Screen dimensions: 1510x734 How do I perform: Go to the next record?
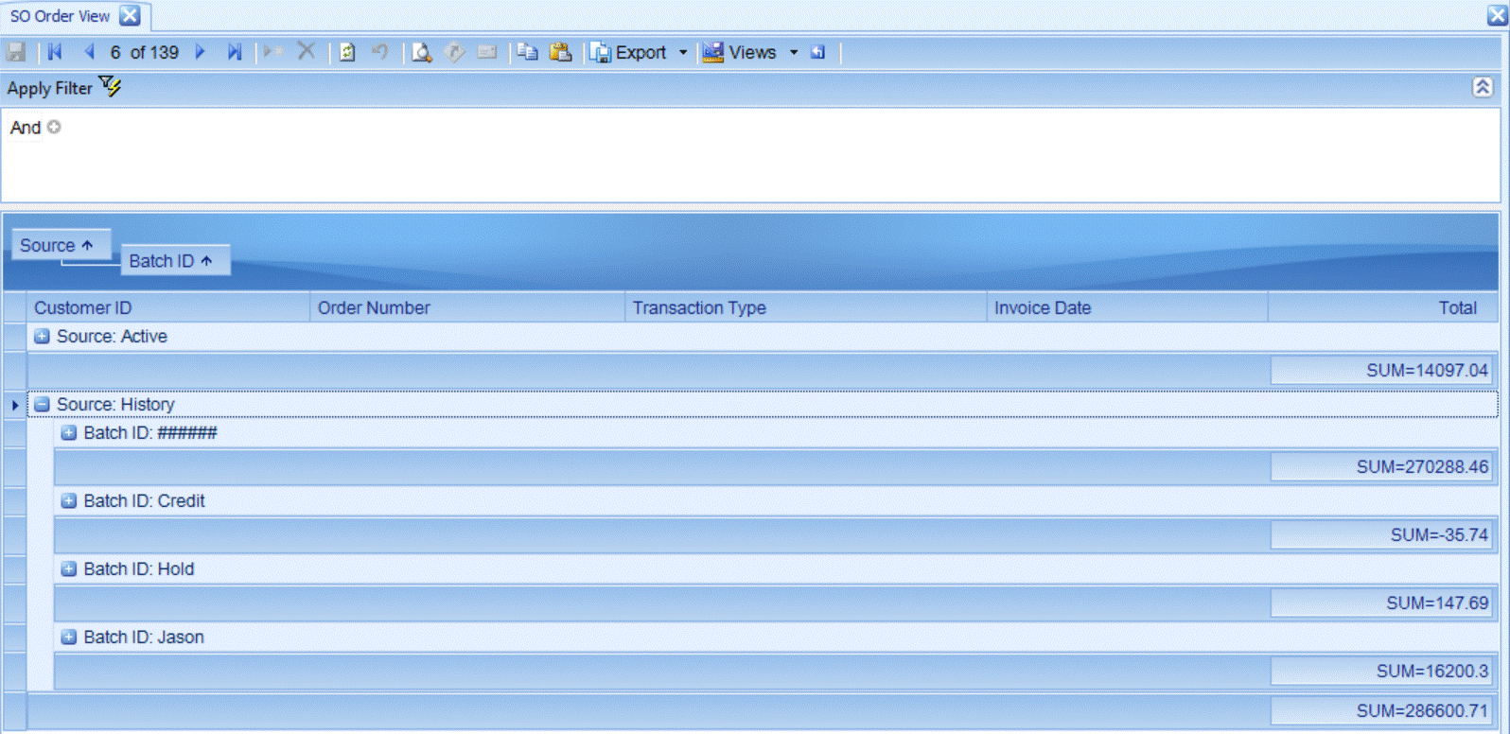(x=200, y=52)
